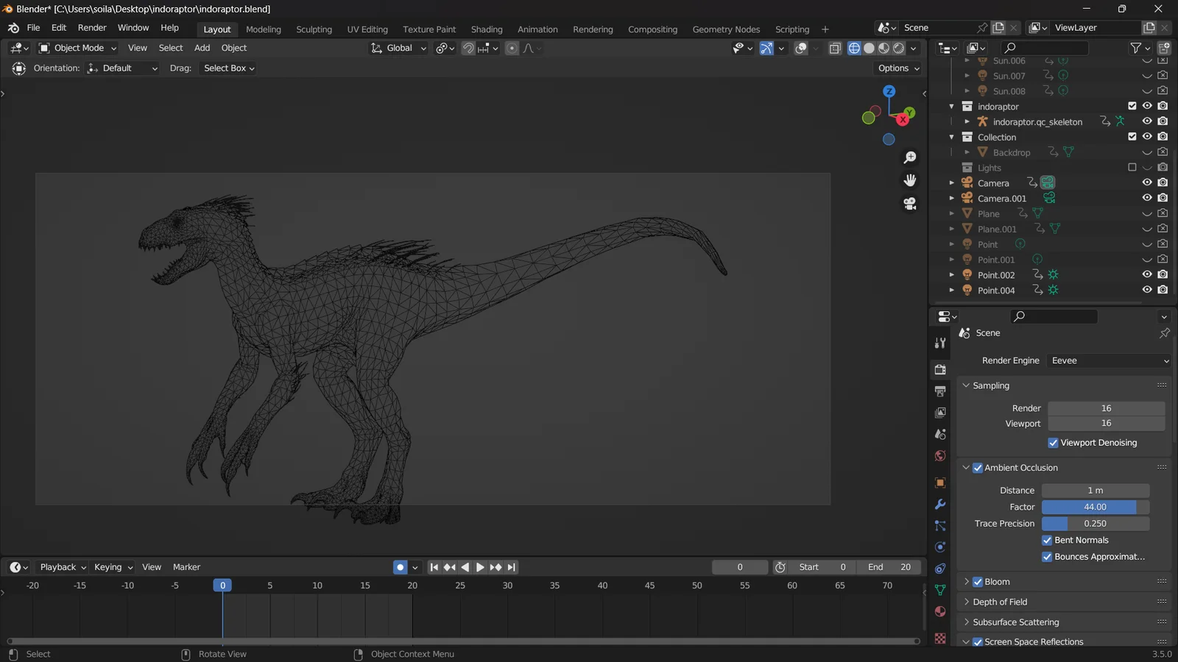Open the Modifier Properties wrench tab
Image resolution: width=1178 pixels, height=662 pixels.
(940, 505)
